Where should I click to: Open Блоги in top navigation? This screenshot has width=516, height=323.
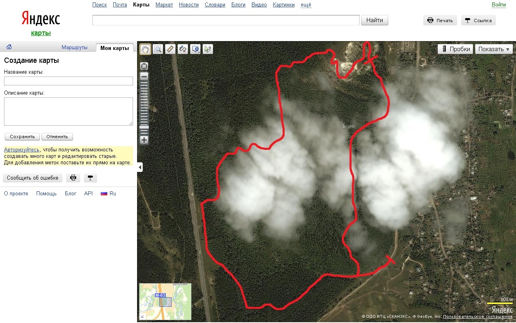pos(238,5)
